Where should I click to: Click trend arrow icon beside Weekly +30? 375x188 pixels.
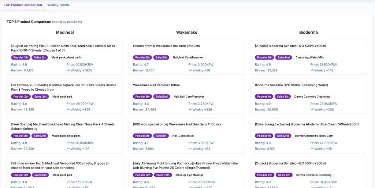190,71
